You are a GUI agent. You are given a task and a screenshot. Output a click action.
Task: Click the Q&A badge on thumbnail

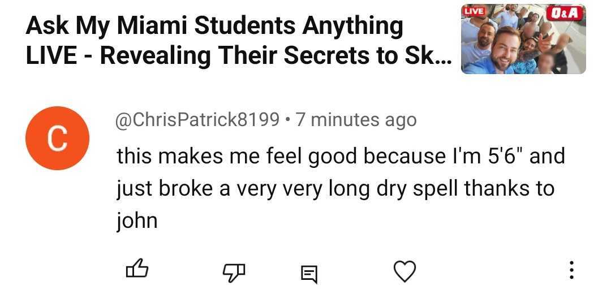tap(565, 13)
